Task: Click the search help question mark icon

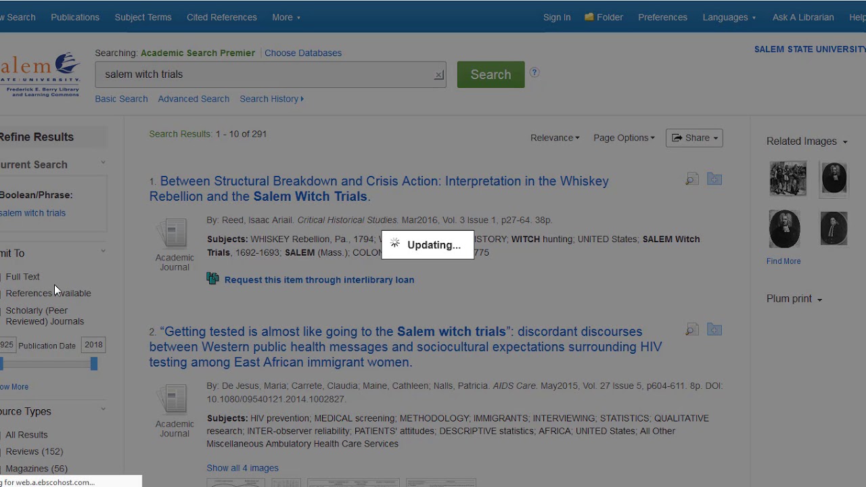Action: (x=534, y=72)
